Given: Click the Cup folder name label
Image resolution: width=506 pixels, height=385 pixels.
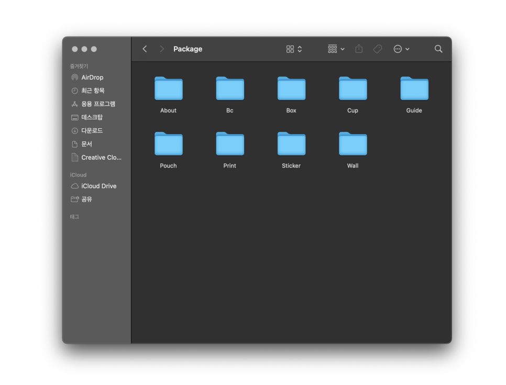Looking at the screenshot, I should (353, 111).
